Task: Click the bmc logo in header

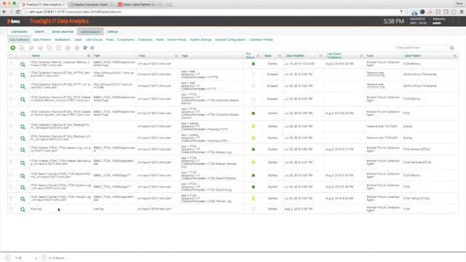Action: (14, 21)
